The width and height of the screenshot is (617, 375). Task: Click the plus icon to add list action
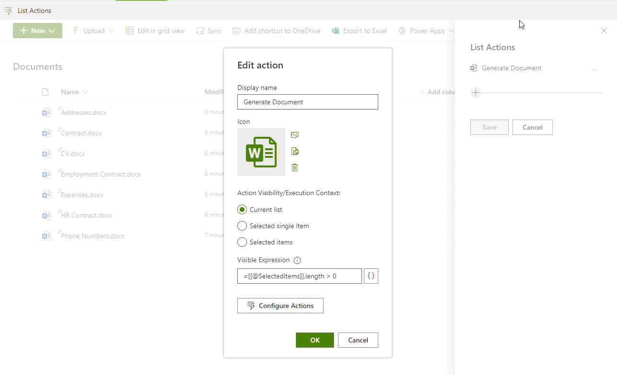476,93
